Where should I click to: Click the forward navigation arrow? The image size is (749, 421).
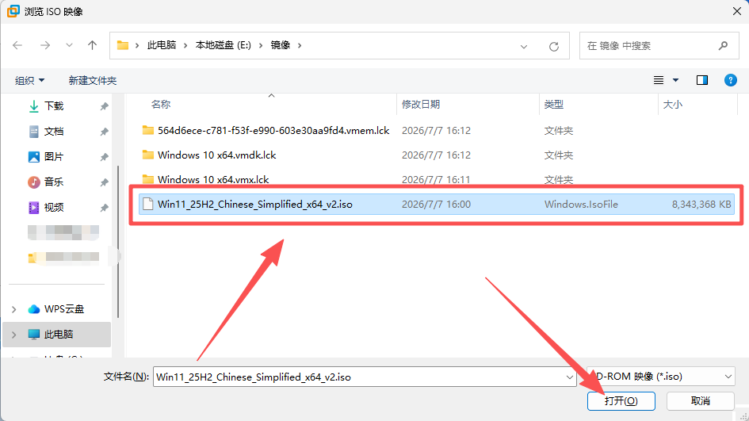tap(45, 45)
